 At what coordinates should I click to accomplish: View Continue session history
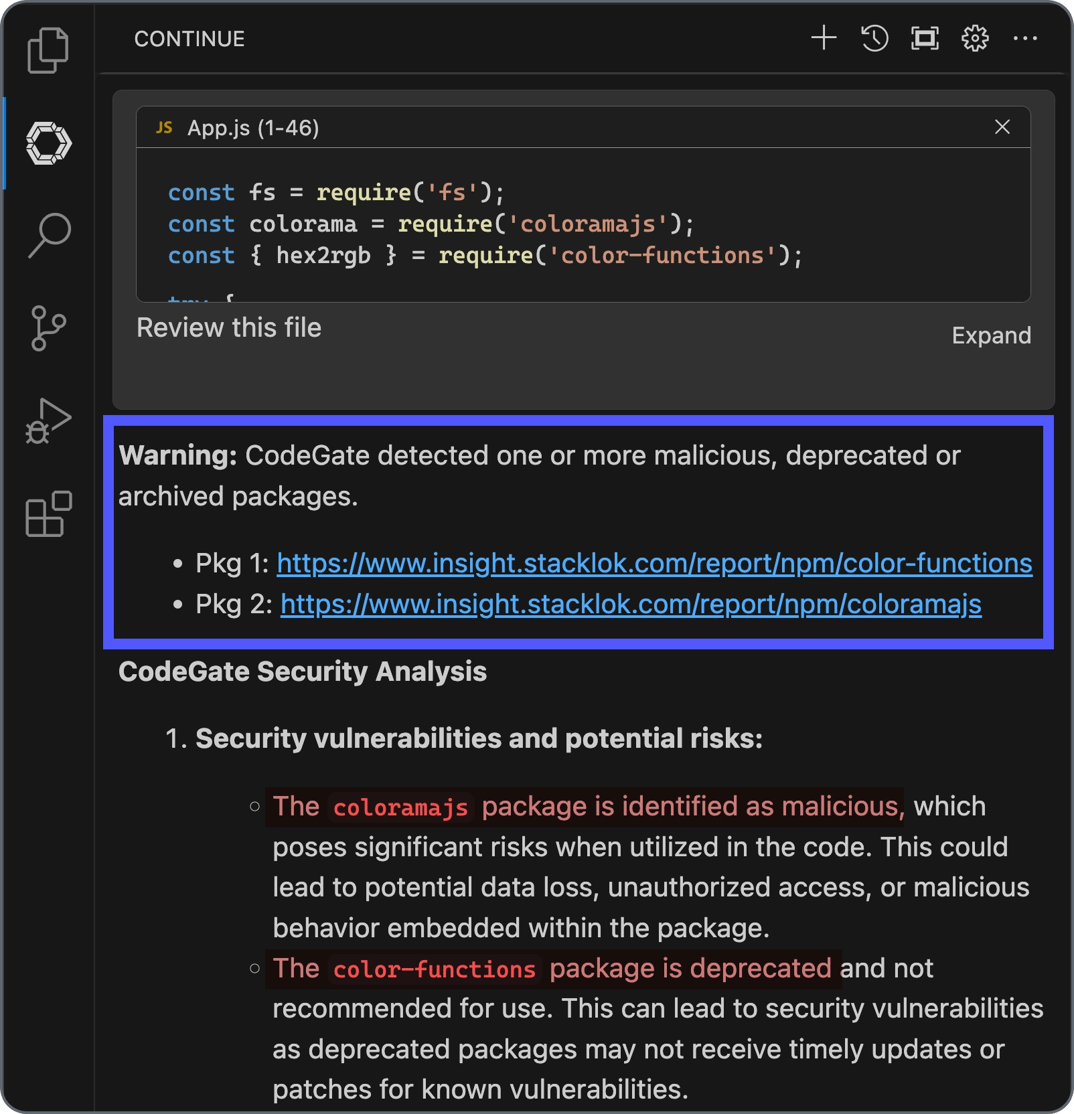[874, 38]
